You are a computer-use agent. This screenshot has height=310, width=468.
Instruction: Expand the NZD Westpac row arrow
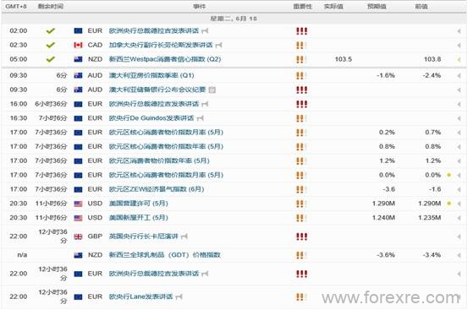(459, 60)
